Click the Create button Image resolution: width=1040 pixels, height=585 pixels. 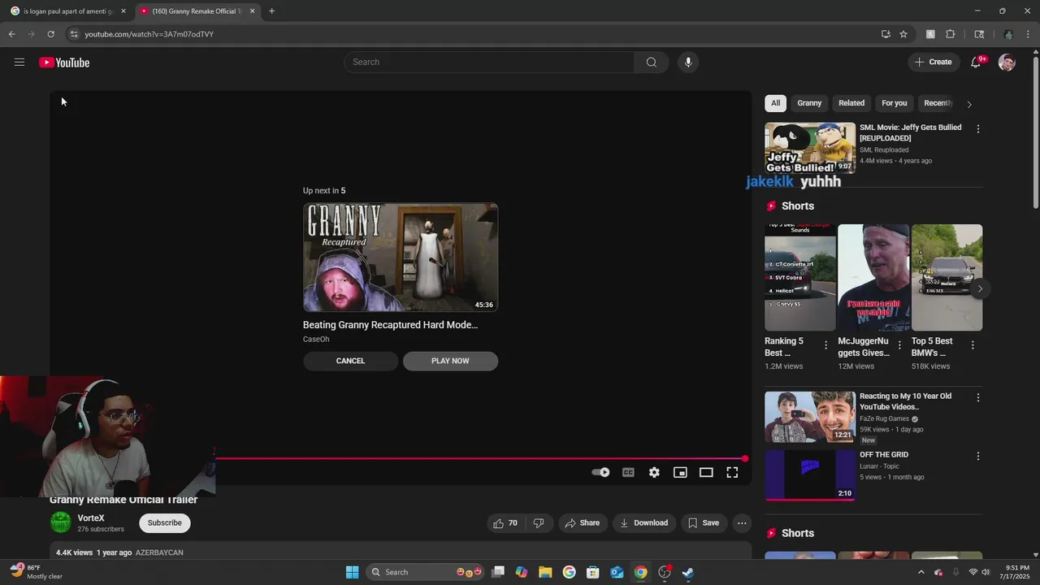pyautogui.click(x=934, y=63)
